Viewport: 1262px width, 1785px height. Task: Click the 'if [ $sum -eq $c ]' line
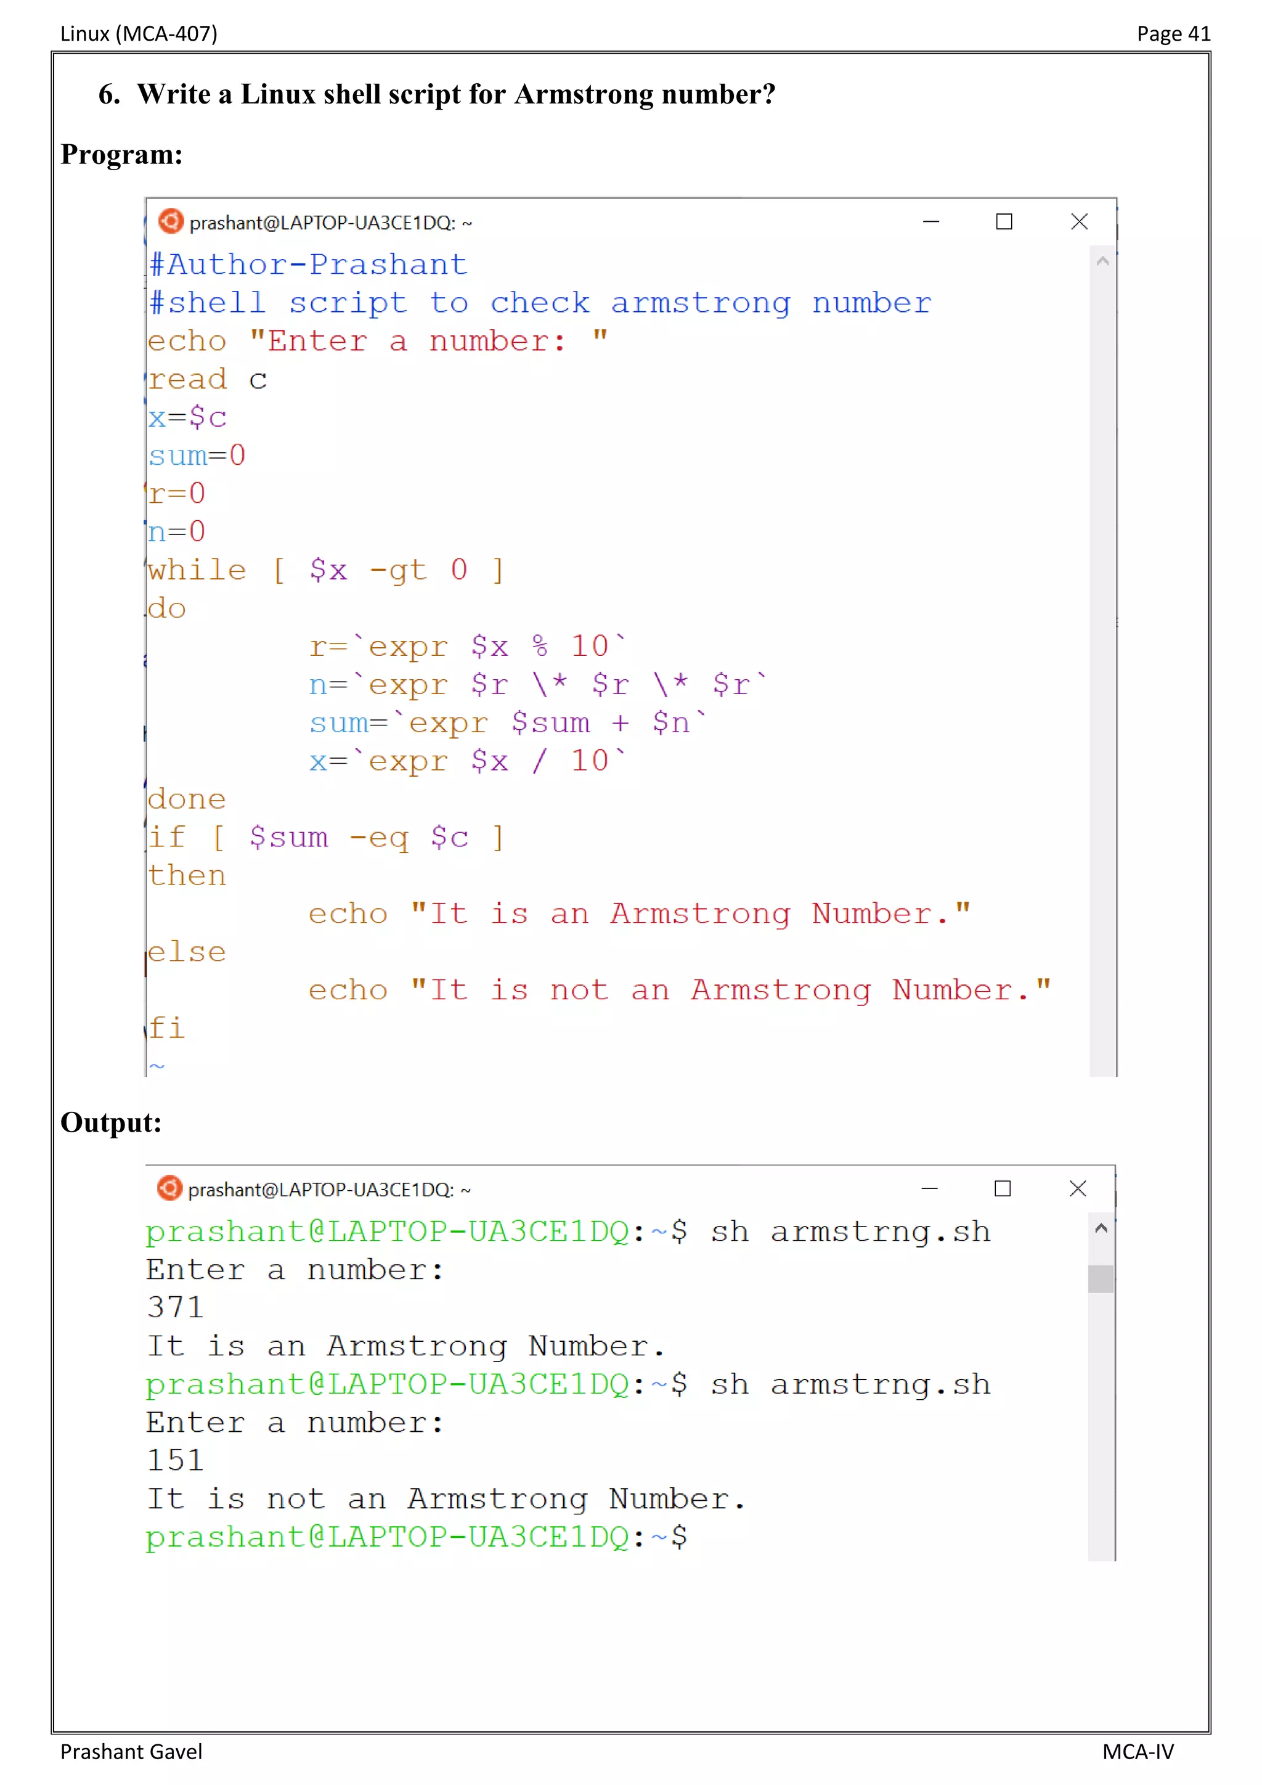click(327, 837)
